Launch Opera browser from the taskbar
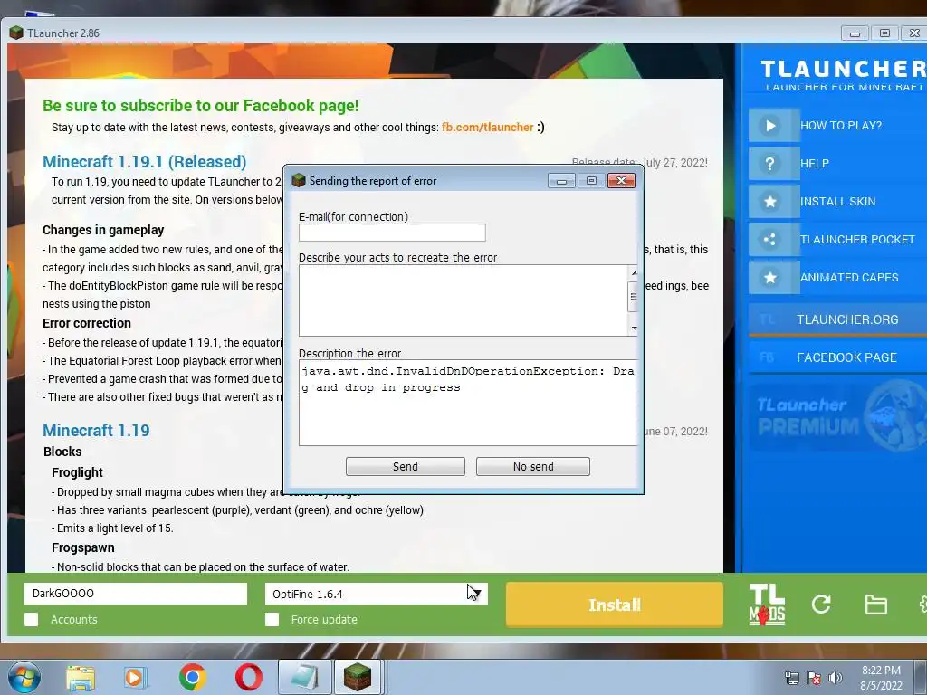Screen dimensions: 927x695 pyautogui.click(x=249, y=677)
